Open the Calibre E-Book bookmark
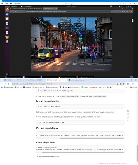Screen dimensions: 138x165 point(38,87)
